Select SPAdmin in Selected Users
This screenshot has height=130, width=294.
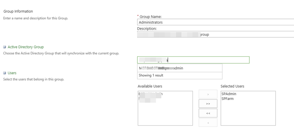point(229,94)
